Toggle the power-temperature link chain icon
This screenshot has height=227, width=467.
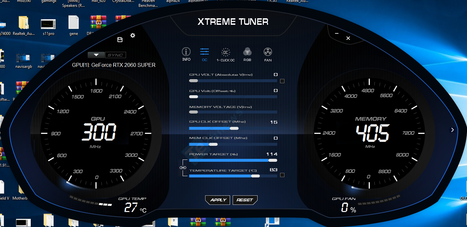pos(183,167)
